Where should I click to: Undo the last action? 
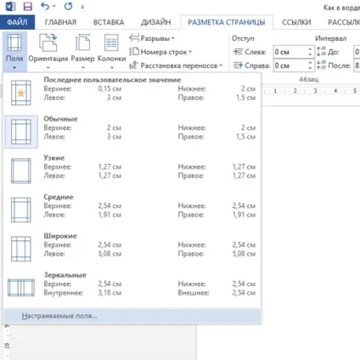click(45, 6)
